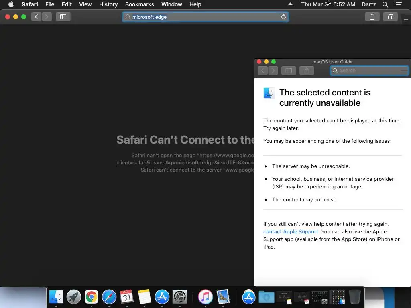The width and height of the screenshot is (411, 308).
Task: Open the View menu
Action: (x=85, y=4)
